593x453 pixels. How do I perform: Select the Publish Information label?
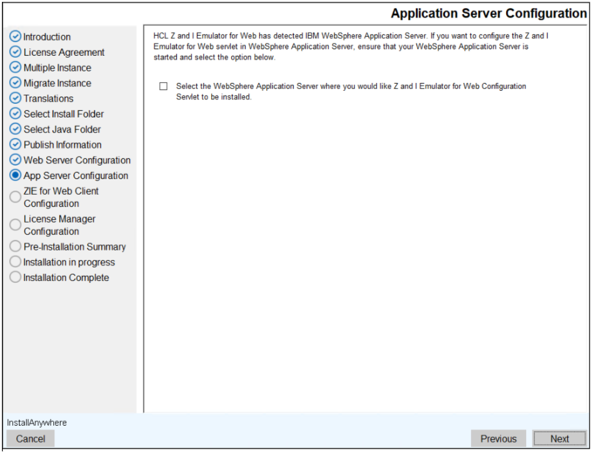[x=62, y=145]
